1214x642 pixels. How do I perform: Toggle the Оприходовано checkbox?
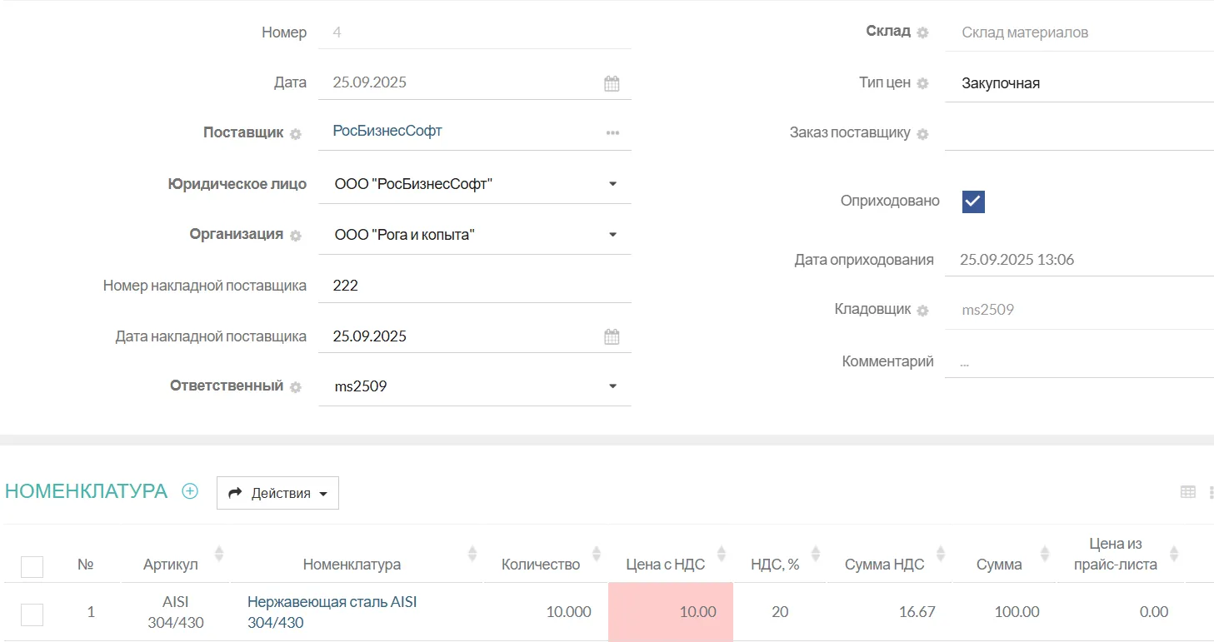(x=973, y=202)
